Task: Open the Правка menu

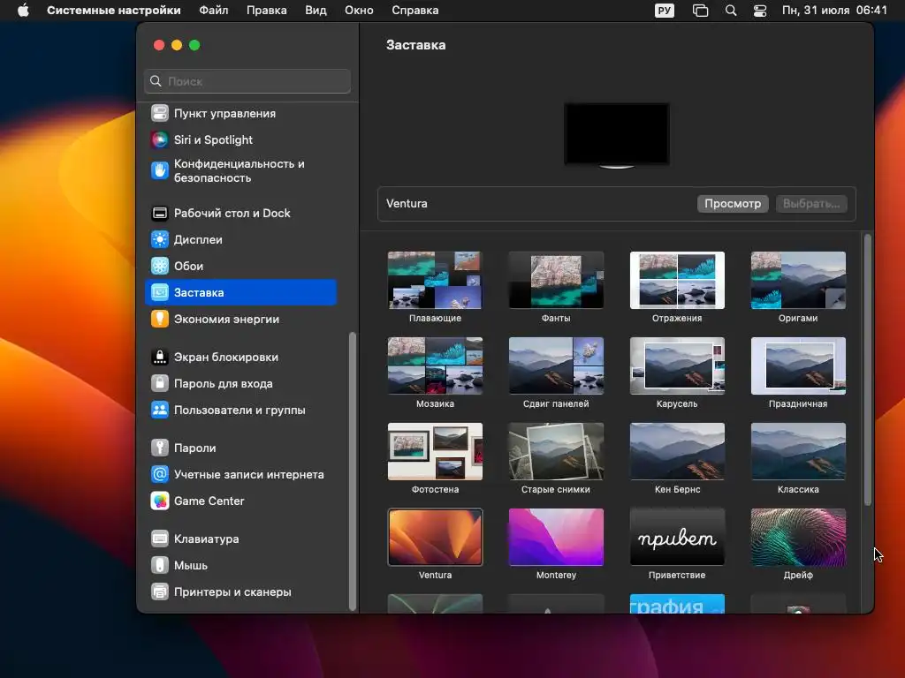Action: pos(267,11)
